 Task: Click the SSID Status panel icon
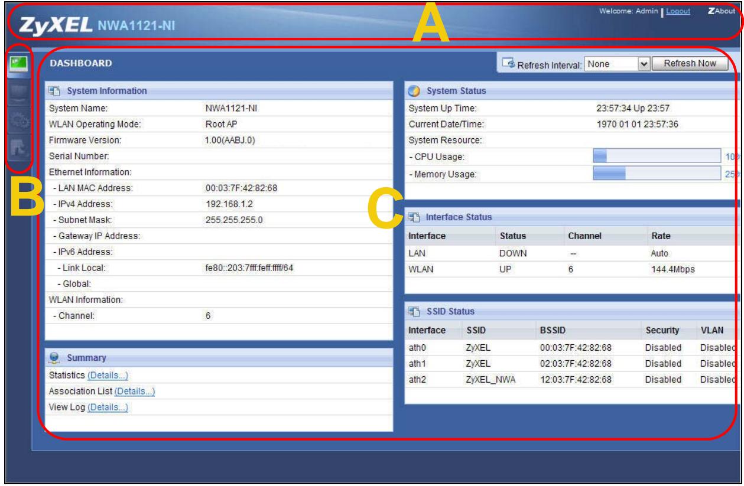click(x=415, y=311)
